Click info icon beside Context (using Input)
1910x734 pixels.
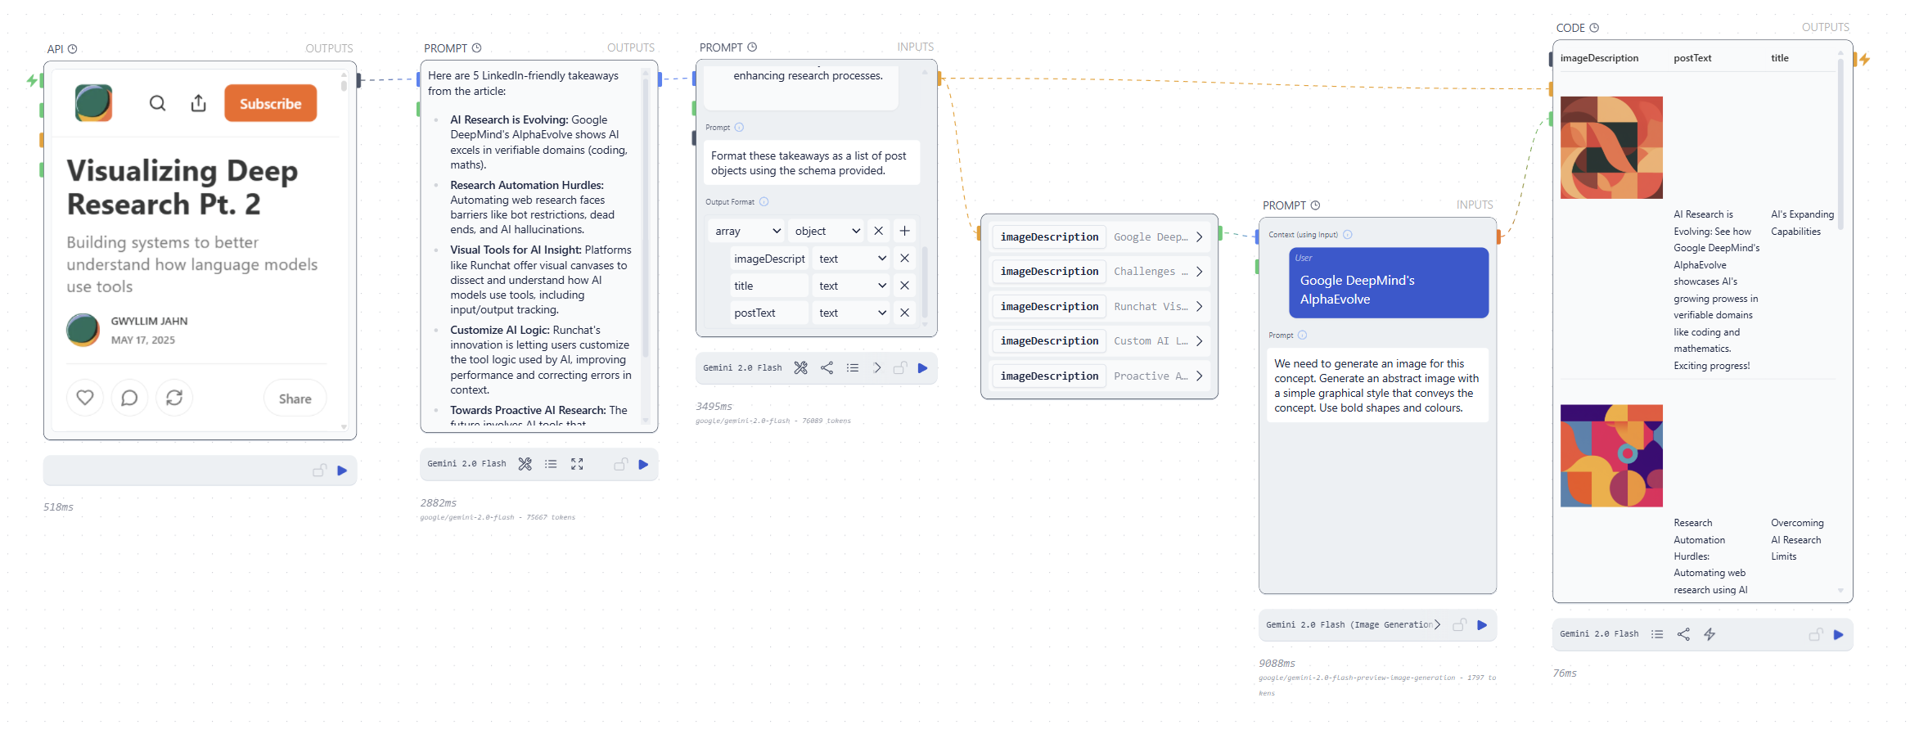tap(1348, 235)
